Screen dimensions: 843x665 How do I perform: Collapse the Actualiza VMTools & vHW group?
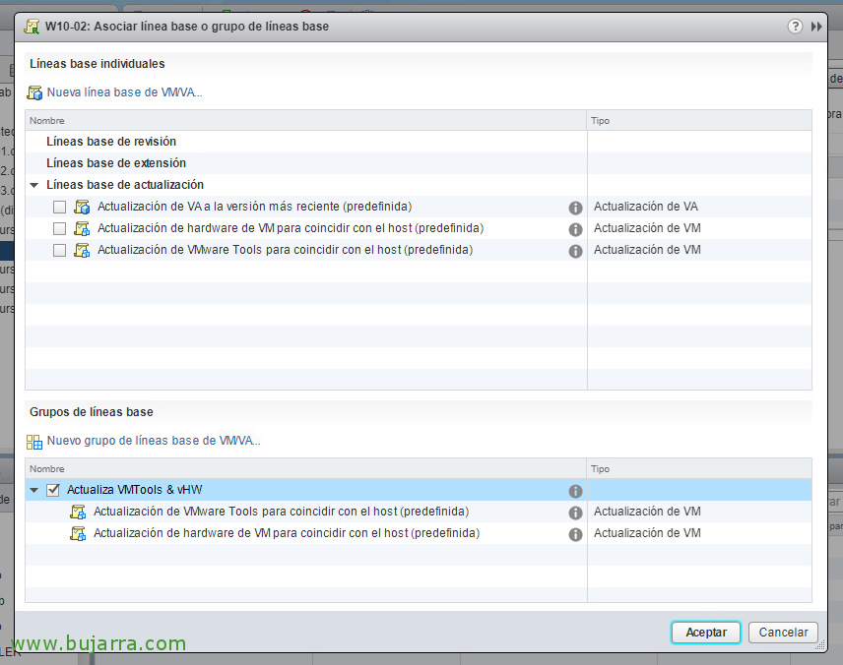[x=34, y=490]
